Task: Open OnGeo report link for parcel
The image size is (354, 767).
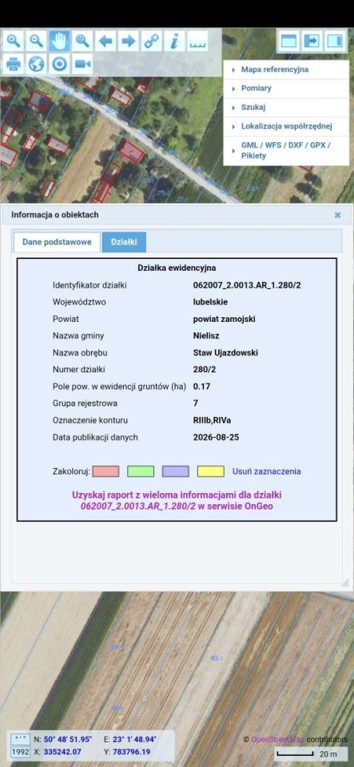Action: 177,500
